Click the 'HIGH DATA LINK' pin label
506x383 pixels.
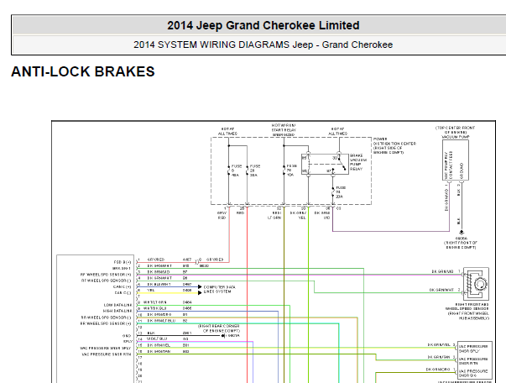pos(117,311)
